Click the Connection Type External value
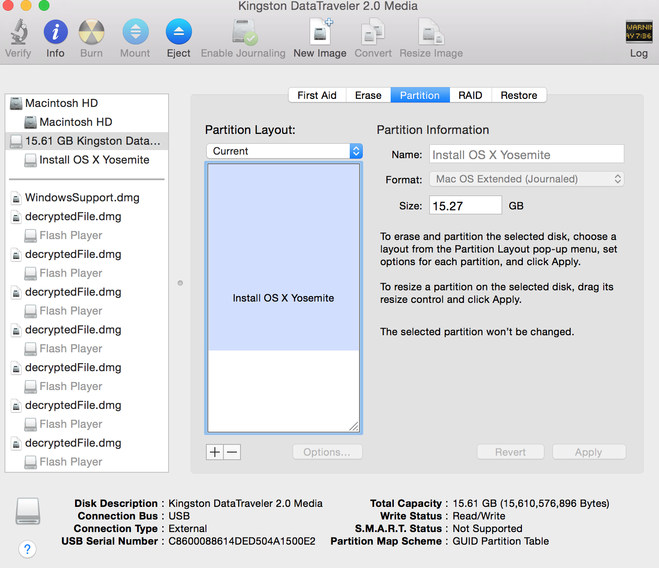The width and height of the screenshot is (659, 568). [187, 528]
